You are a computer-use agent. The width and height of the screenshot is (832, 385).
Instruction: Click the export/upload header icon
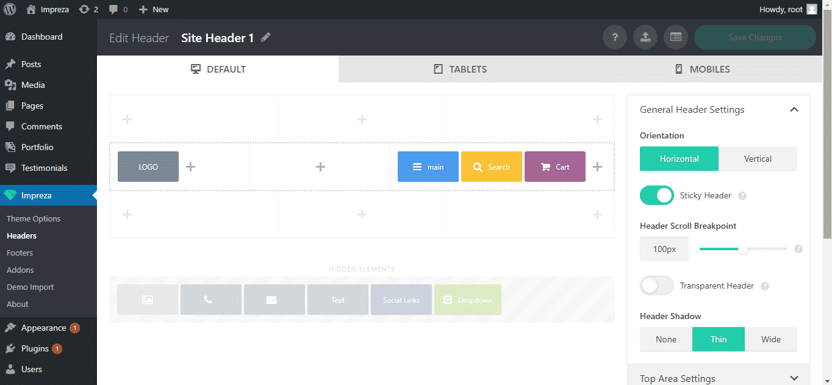pyautogui.click(x=645, y=37)
